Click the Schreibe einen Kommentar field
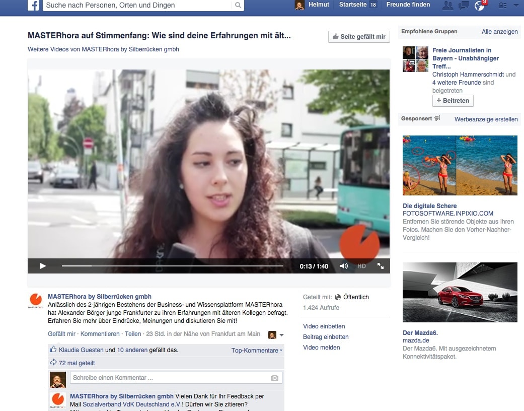This screenshot has height=411, width=524. pyautogui.click(x=169, y=378)
